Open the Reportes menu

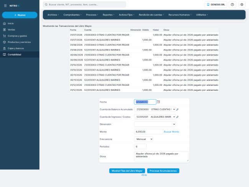[x=108, y=15]
